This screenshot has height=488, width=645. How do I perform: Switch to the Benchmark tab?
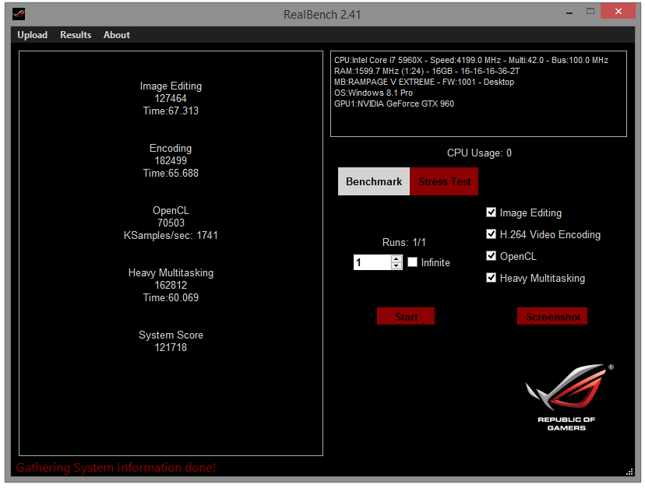373,181
